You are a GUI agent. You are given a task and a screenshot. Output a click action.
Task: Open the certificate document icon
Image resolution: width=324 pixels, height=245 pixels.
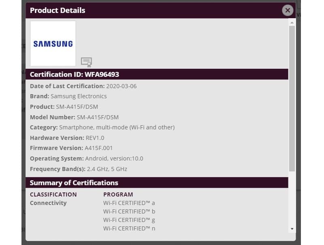click(86, 62)
